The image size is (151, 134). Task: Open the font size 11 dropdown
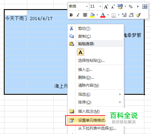(x=100, y=7)
